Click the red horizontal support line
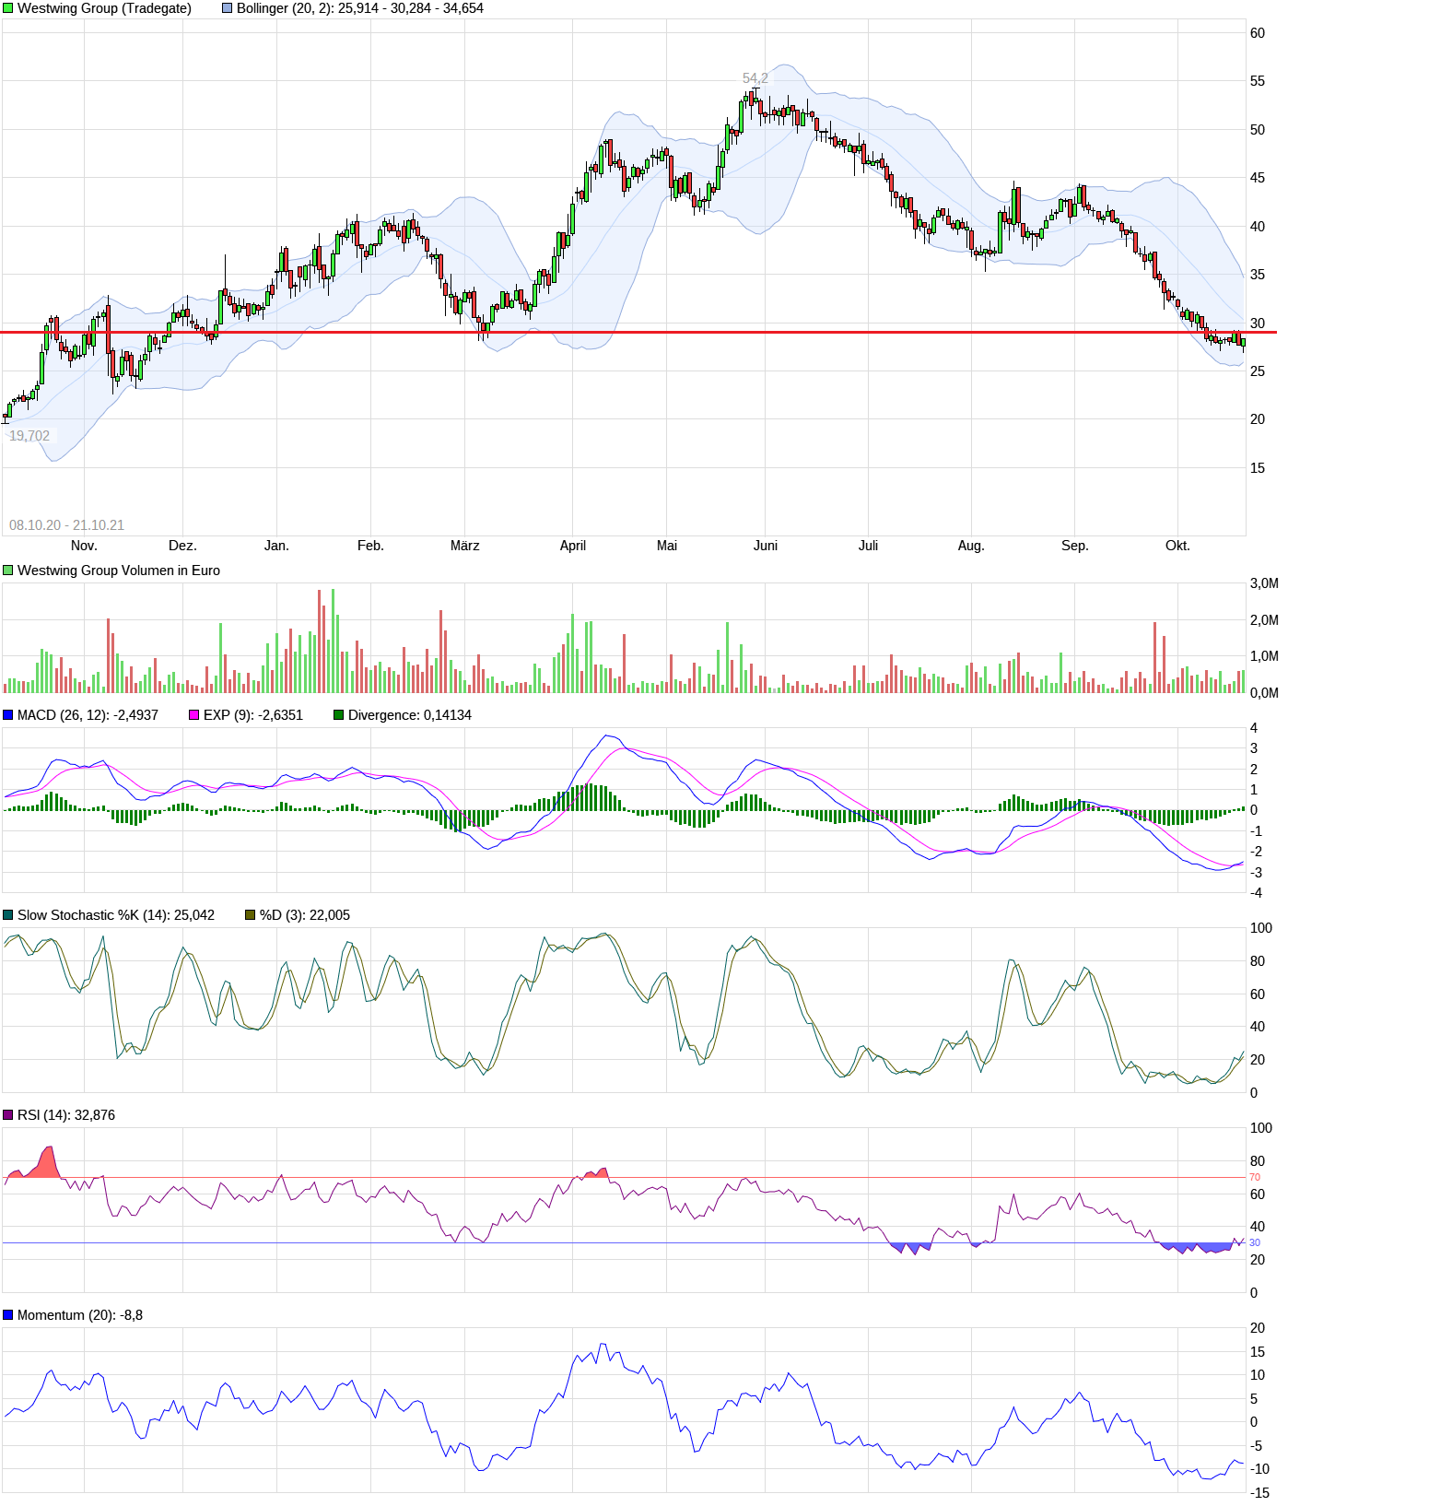Viewport: 1452px width, 1506px height. coord(638,332)
